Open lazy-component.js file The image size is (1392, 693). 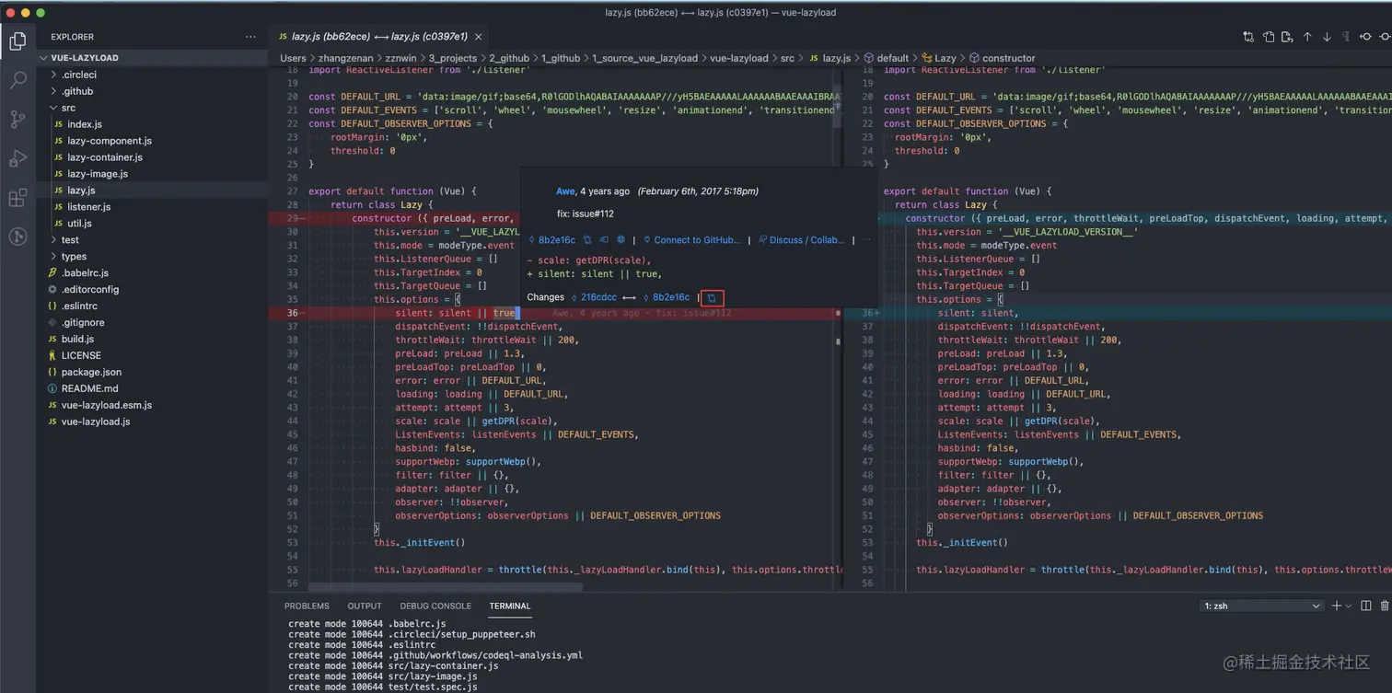152,141
